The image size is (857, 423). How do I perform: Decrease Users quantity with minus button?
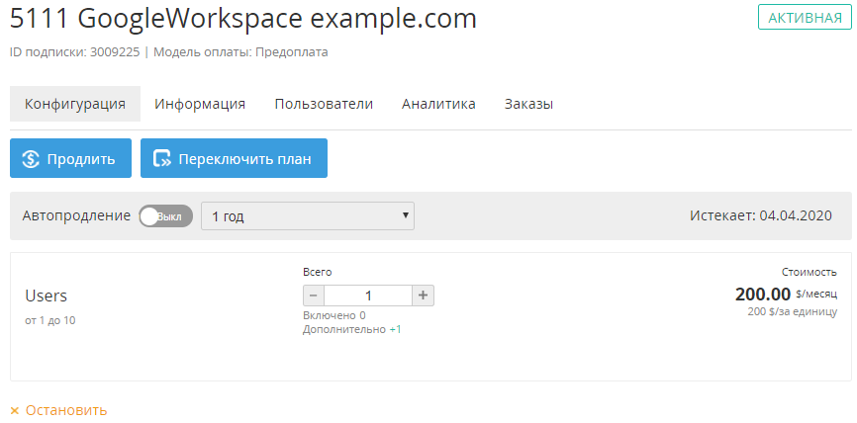[314, 296]
